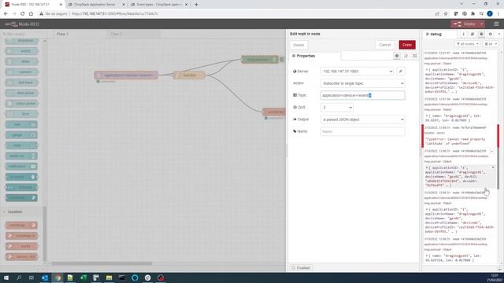Viewport: 504px width, 283px height.
Task: Bookmark this page with star icon
Action: [x=446, y=13]
